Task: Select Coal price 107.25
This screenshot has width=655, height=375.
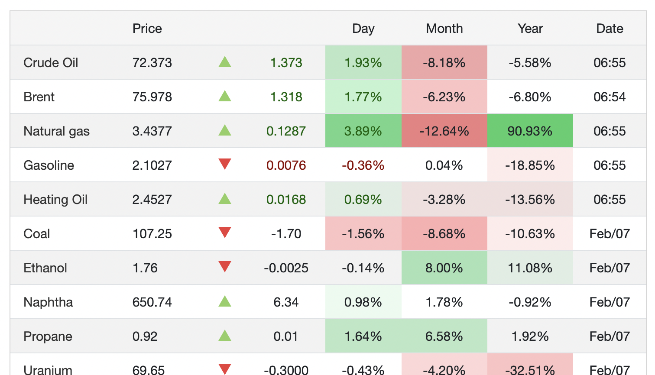Action: [x=152, y=234]
